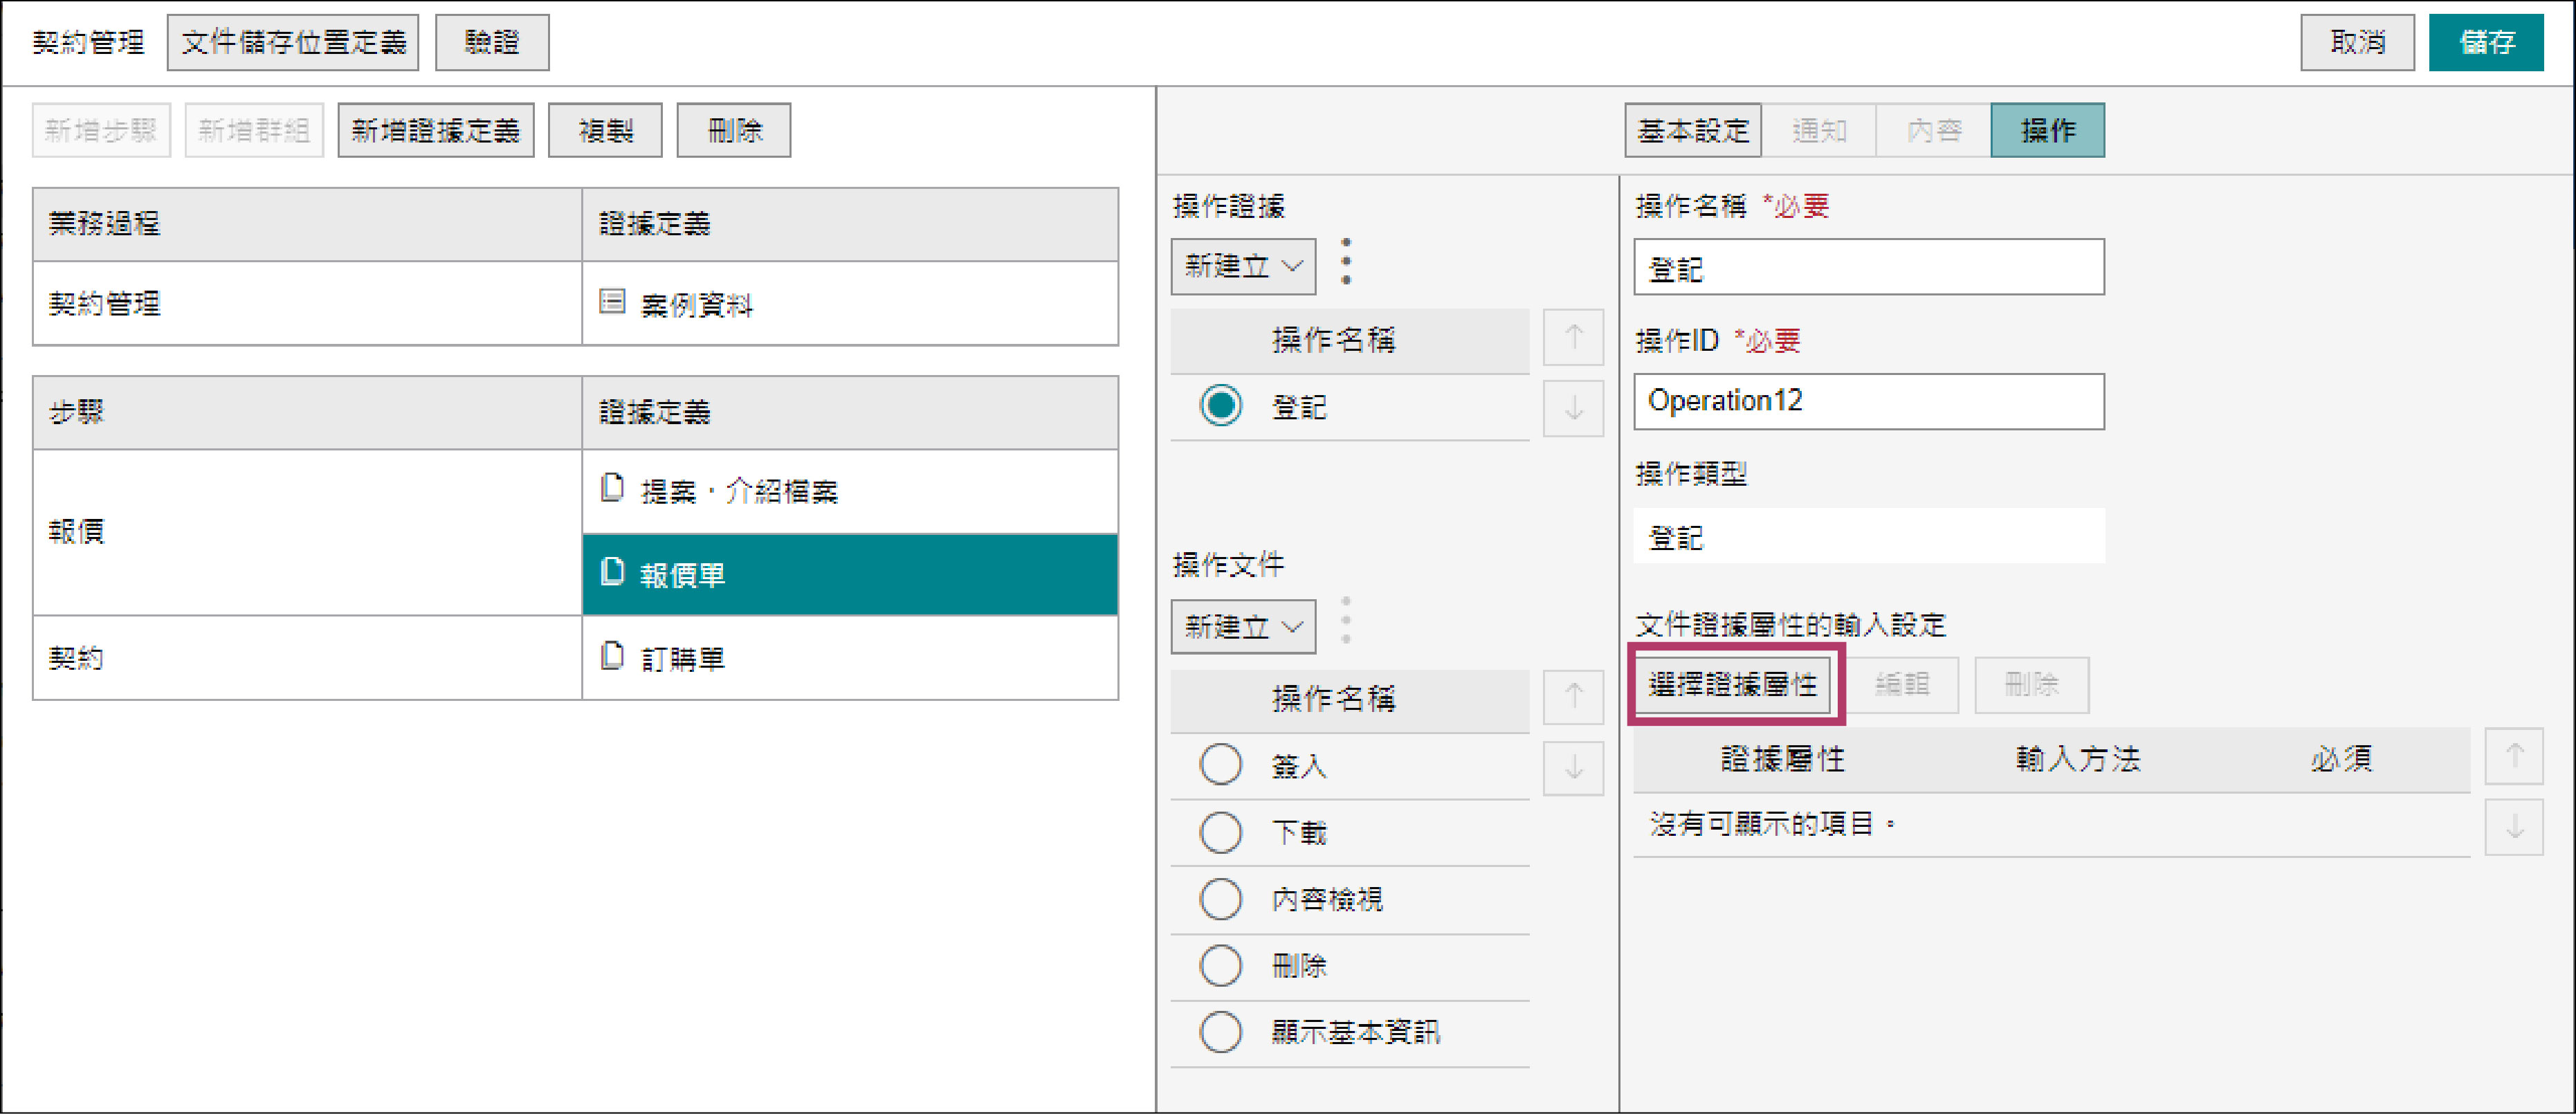Open 新建立 dropdown under 操作文件
Screen dimensions: 2576x1114
click(x=1243, y=627)
